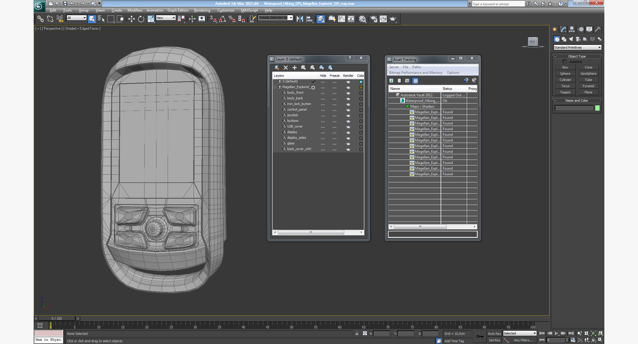Viewport: 638px width, 344px height.
Task: Open the Material Editor icon
Action: (x=362, y=19)
